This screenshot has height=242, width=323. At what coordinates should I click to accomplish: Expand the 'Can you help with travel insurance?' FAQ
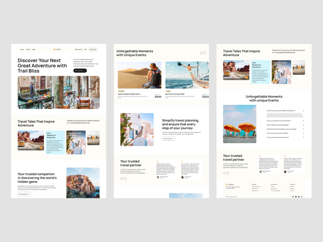tap(285, 137)
